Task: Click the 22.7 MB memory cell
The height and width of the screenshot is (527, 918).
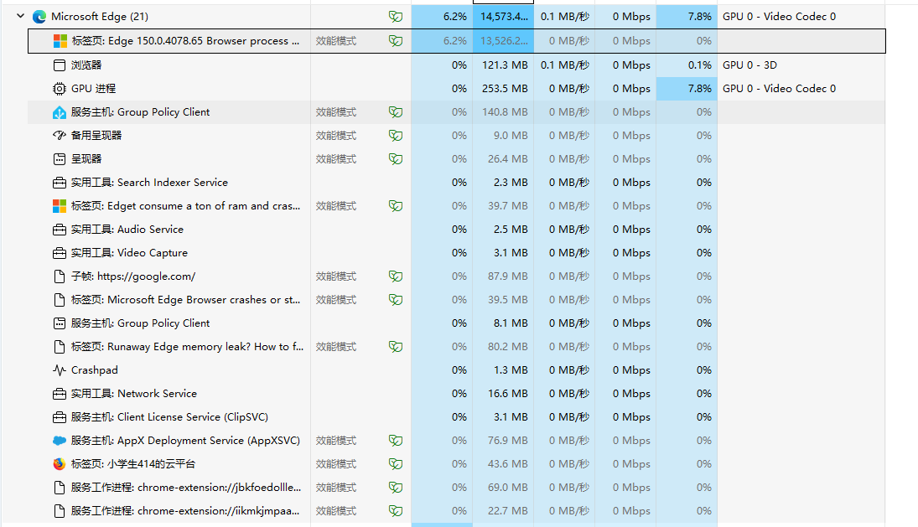Action: (504, 511)
